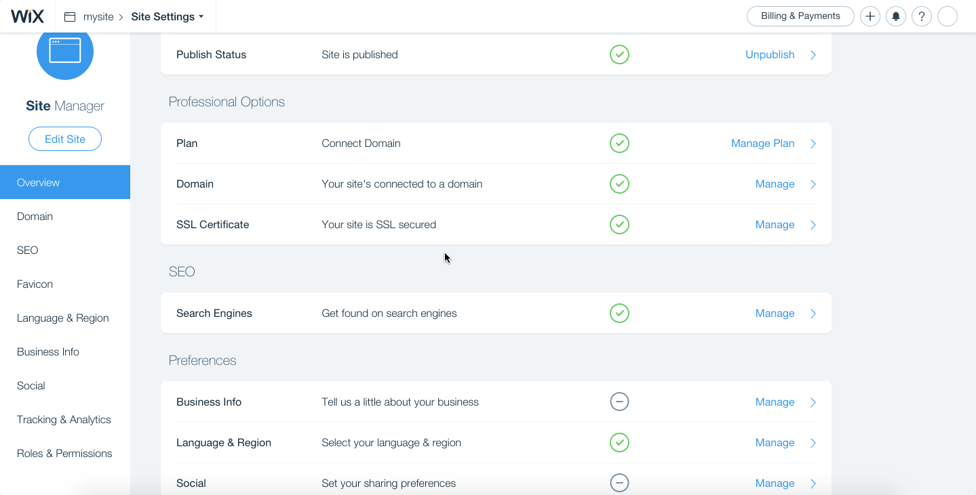Open the account profile avatar
This screenshot has width=976, height=495.
point(947,16)
